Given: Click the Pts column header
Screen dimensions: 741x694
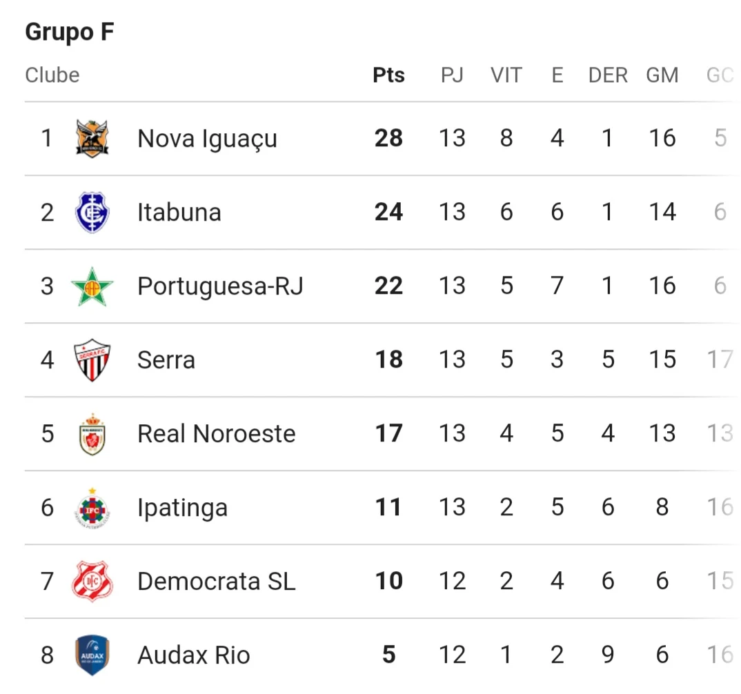Looking at the screenshot, I should pos(388,75).
